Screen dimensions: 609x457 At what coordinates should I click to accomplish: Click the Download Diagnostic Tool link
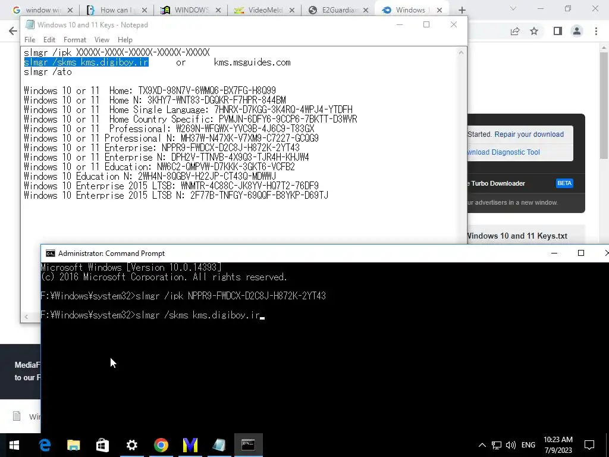pos(504,152)
